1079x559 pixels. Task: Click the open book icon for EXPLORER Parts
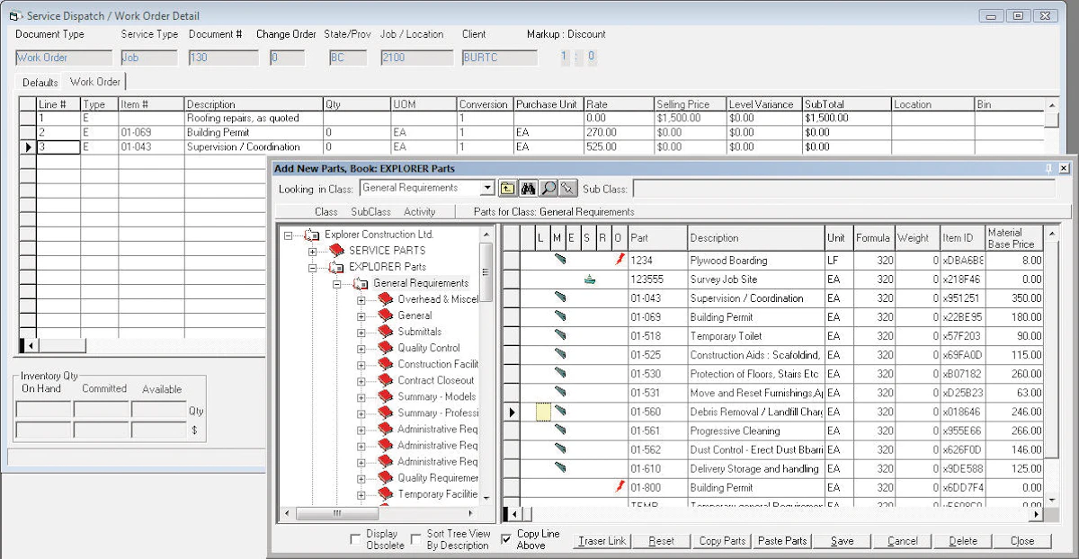coord(337,267)
